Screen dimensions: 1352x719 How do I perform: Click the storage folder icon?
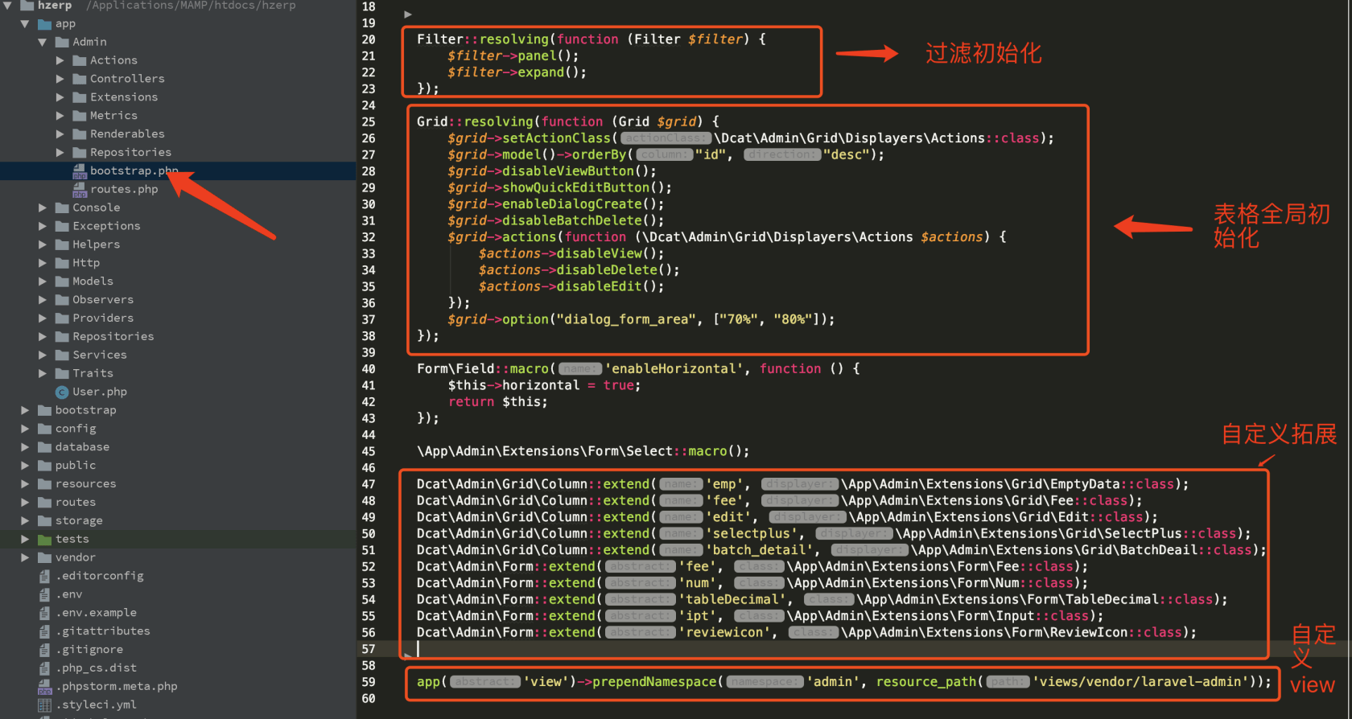pos(44,520)
